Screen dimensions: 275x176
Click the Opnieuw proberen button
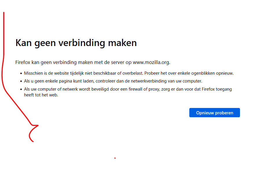[x=214, y=113]
